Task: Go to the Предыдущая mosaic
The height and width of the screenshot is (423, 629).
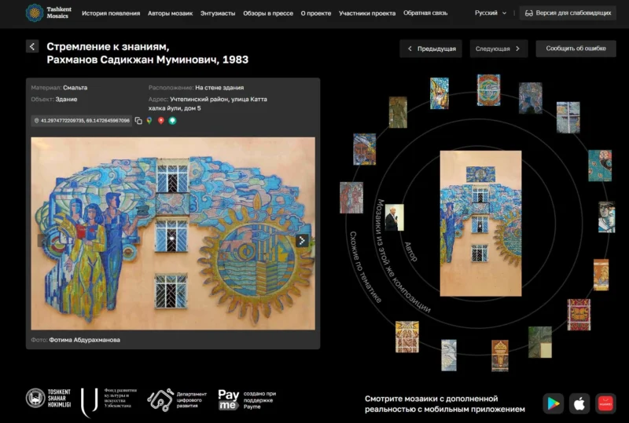Action: [430, 49]
